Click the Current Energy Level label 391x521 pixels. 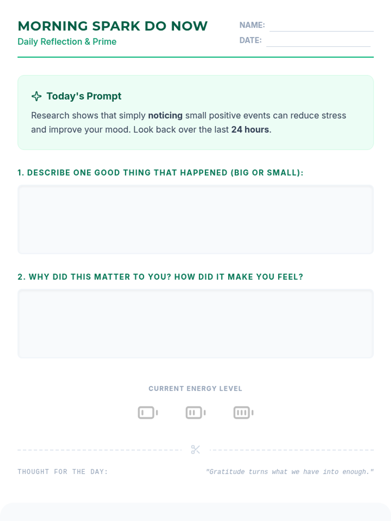(x=195, y=388)
